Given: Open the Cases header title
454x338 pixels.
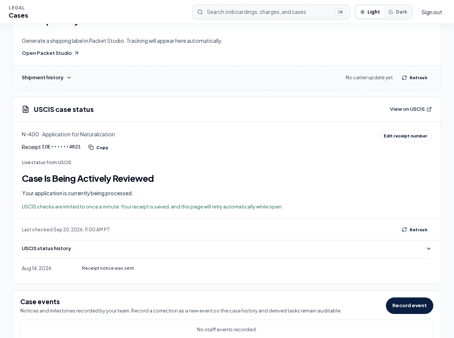Looking at the screenshot, I should pyautogui.click(x=18, y=15).
